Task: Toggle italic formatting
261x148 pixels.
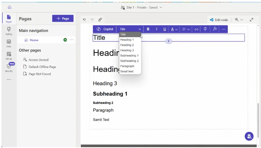Action: click(156, 29)
